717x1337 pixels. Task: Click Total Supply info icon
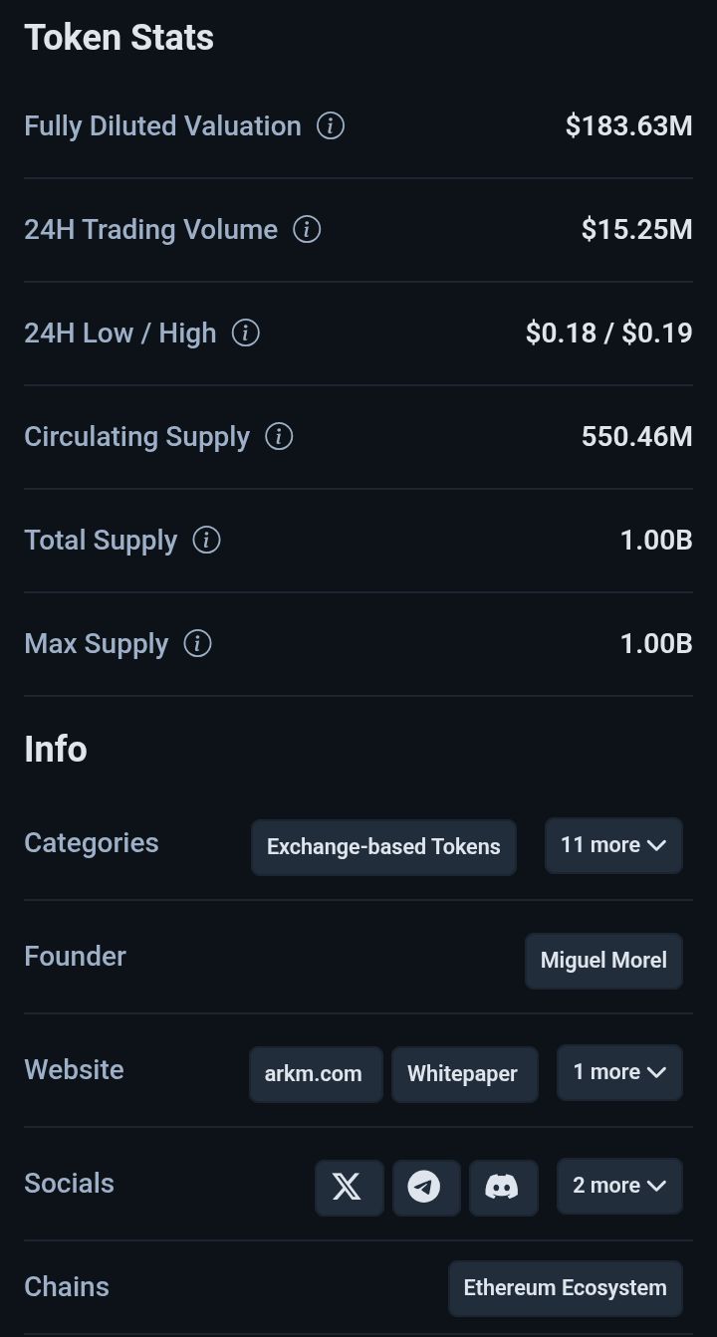click(x=206, y=541)
